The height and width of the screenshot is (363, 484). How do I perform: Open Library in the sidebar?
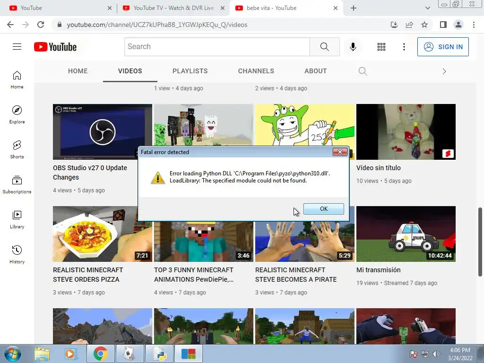point(17,219)
